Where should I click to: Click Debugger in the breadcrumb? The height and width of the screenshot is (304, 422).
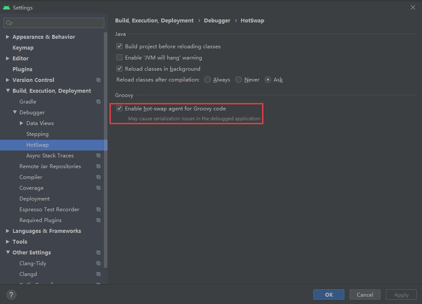tap(217, 20)
